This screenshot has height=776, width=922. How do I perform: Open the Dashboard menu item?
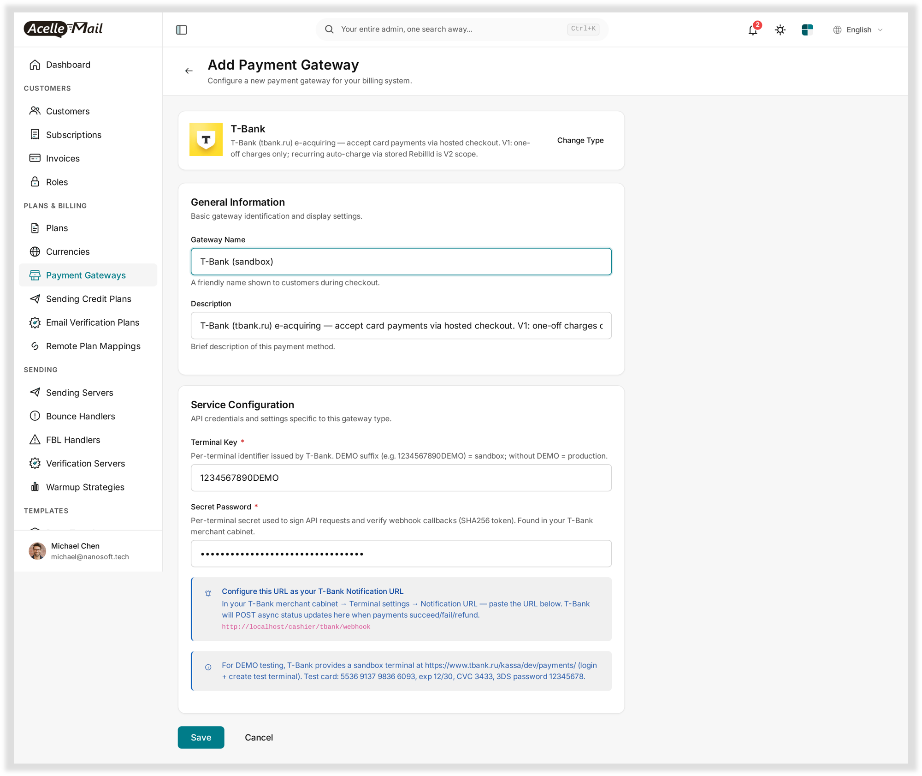(x=88, y=65)
